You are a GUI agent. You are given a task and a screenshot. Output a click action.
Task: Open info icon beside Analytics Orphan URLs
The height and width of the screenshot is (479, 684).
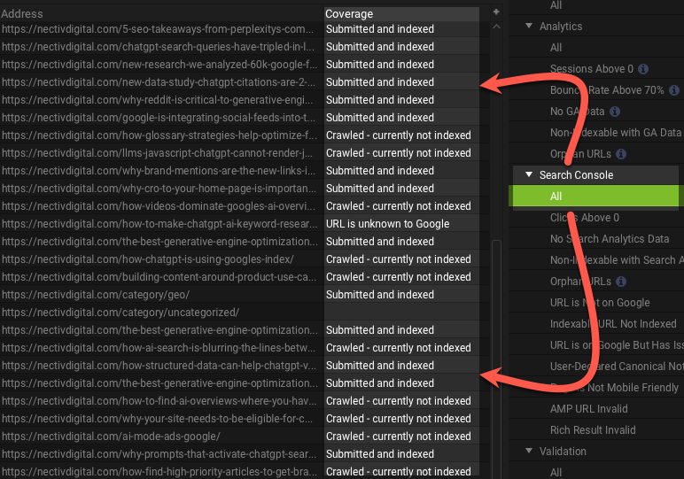click(621, 154)
